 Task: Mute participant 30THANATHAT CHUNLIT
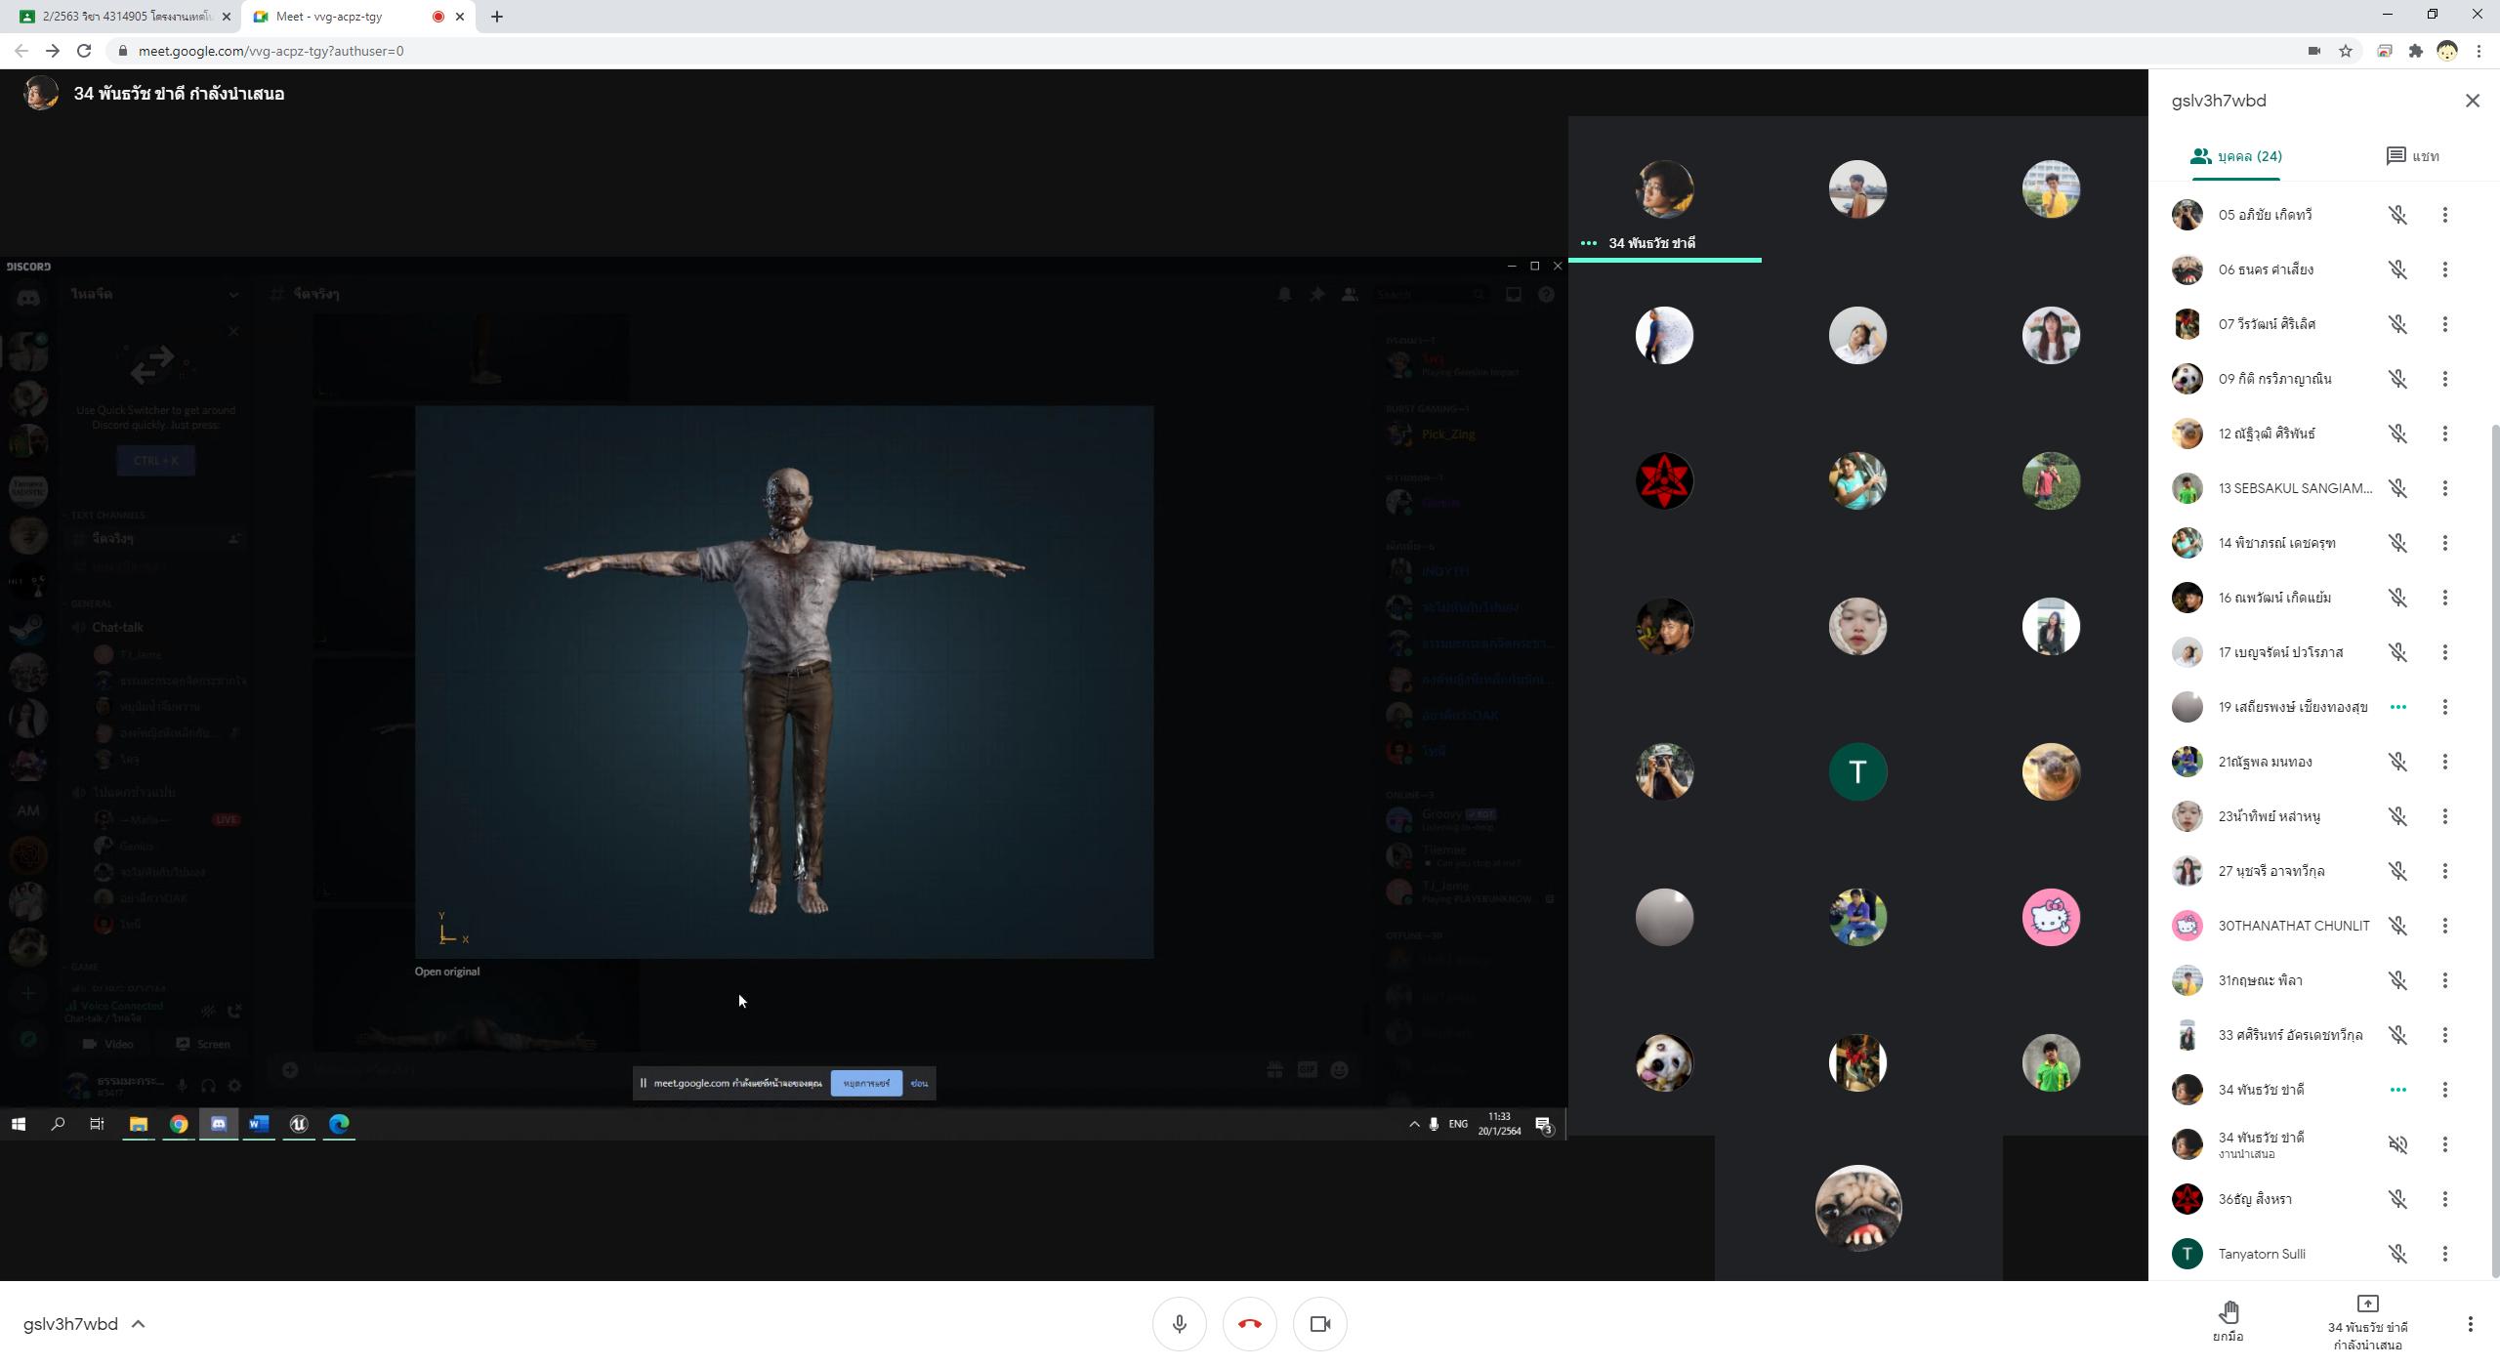pyautogui.click(x=2397, y=926)
